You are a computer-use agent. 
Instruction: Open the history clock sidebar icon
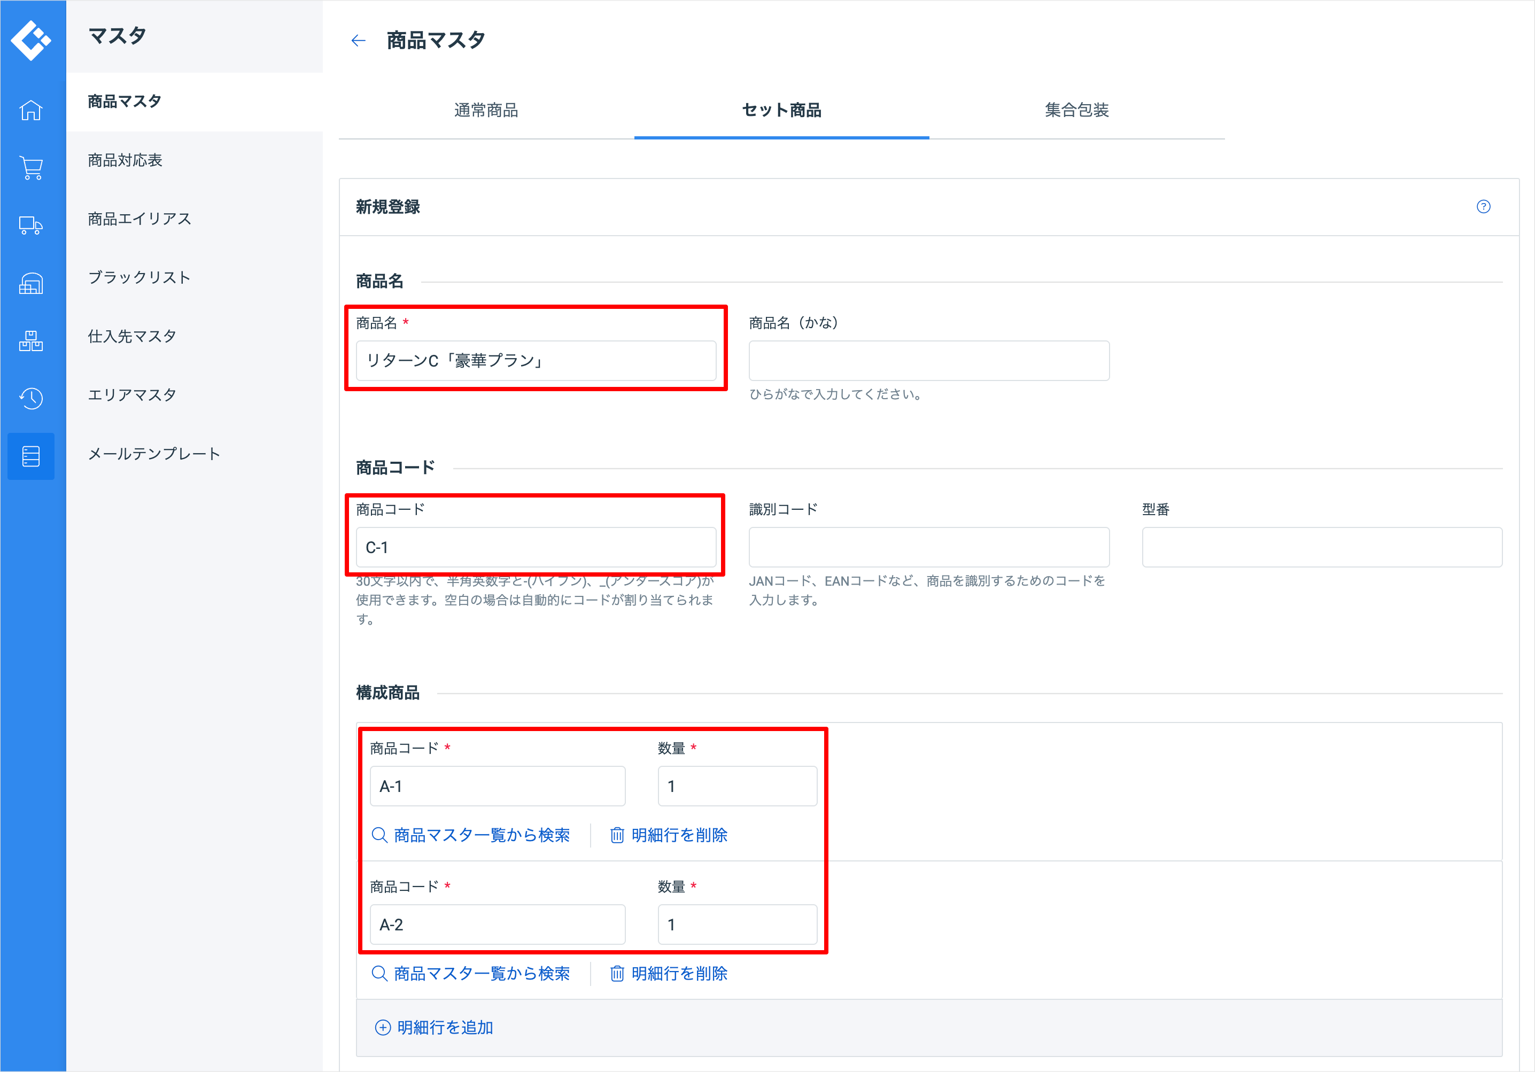31,398
